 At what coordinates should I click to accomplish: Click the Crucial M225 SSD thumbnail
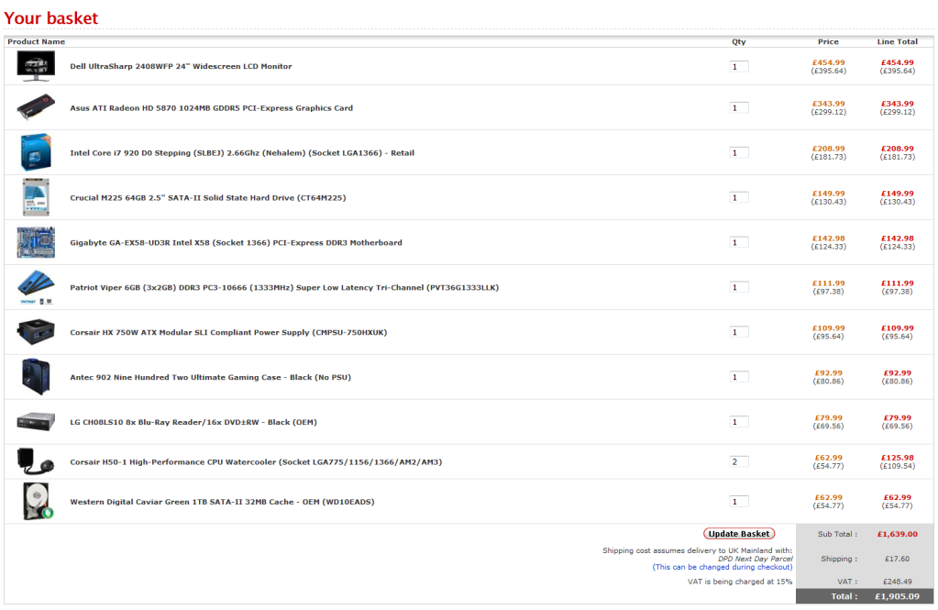pos(36,197)
